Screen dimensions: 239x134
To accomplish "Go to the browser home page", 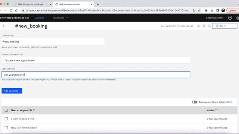I will pos(16,10).
